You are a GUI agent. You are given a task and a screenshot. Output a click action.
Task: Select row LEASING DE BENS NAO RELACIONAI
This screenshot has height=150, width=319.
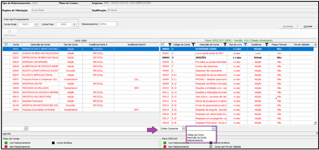(81, 53)
